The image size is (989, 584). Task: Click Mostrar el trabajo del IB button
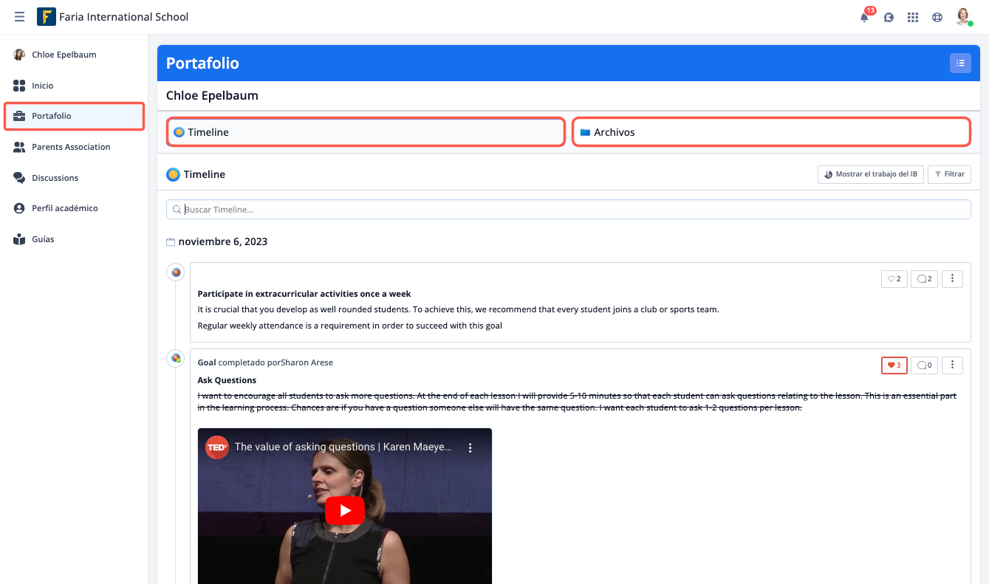pos(870,174)
